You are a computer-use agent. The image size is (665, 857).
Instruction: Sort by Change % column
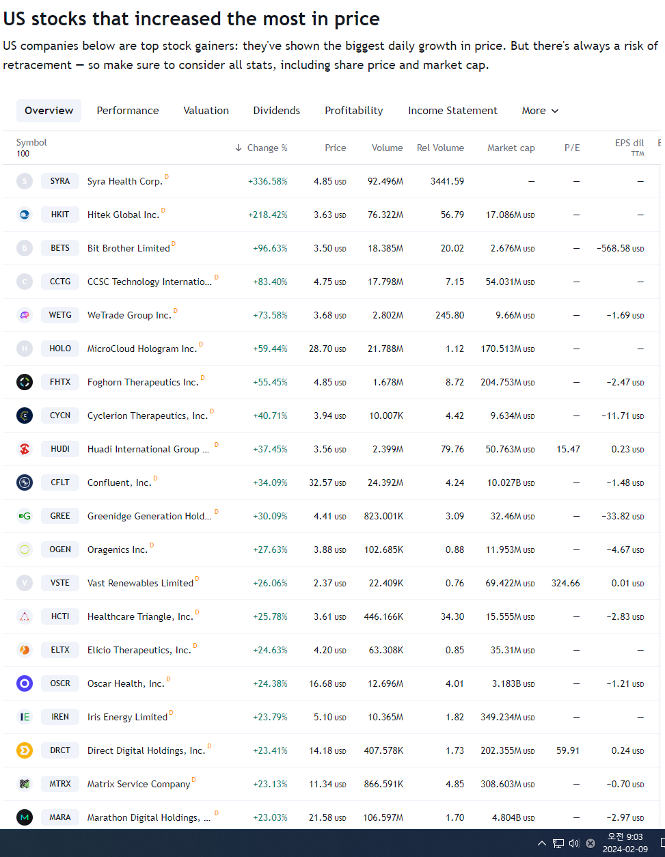coord(261,148)
